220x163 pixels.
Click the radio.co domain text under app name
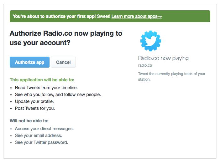145,65
